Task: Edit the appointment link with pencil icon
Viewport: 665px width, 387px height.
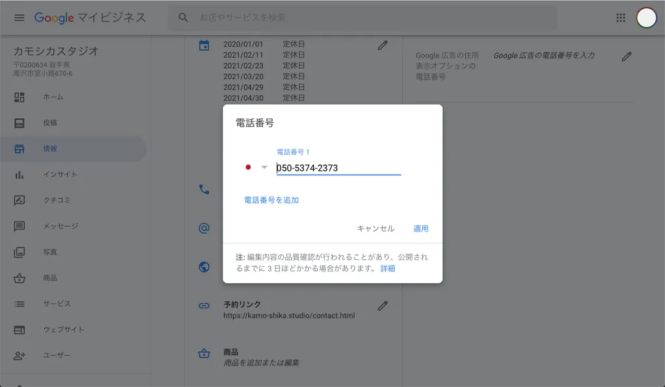Action: pos(383,306)
